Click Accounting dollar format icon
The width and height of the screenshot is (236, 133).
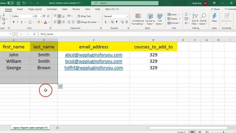pyautogui.click(x=105, y=22)
